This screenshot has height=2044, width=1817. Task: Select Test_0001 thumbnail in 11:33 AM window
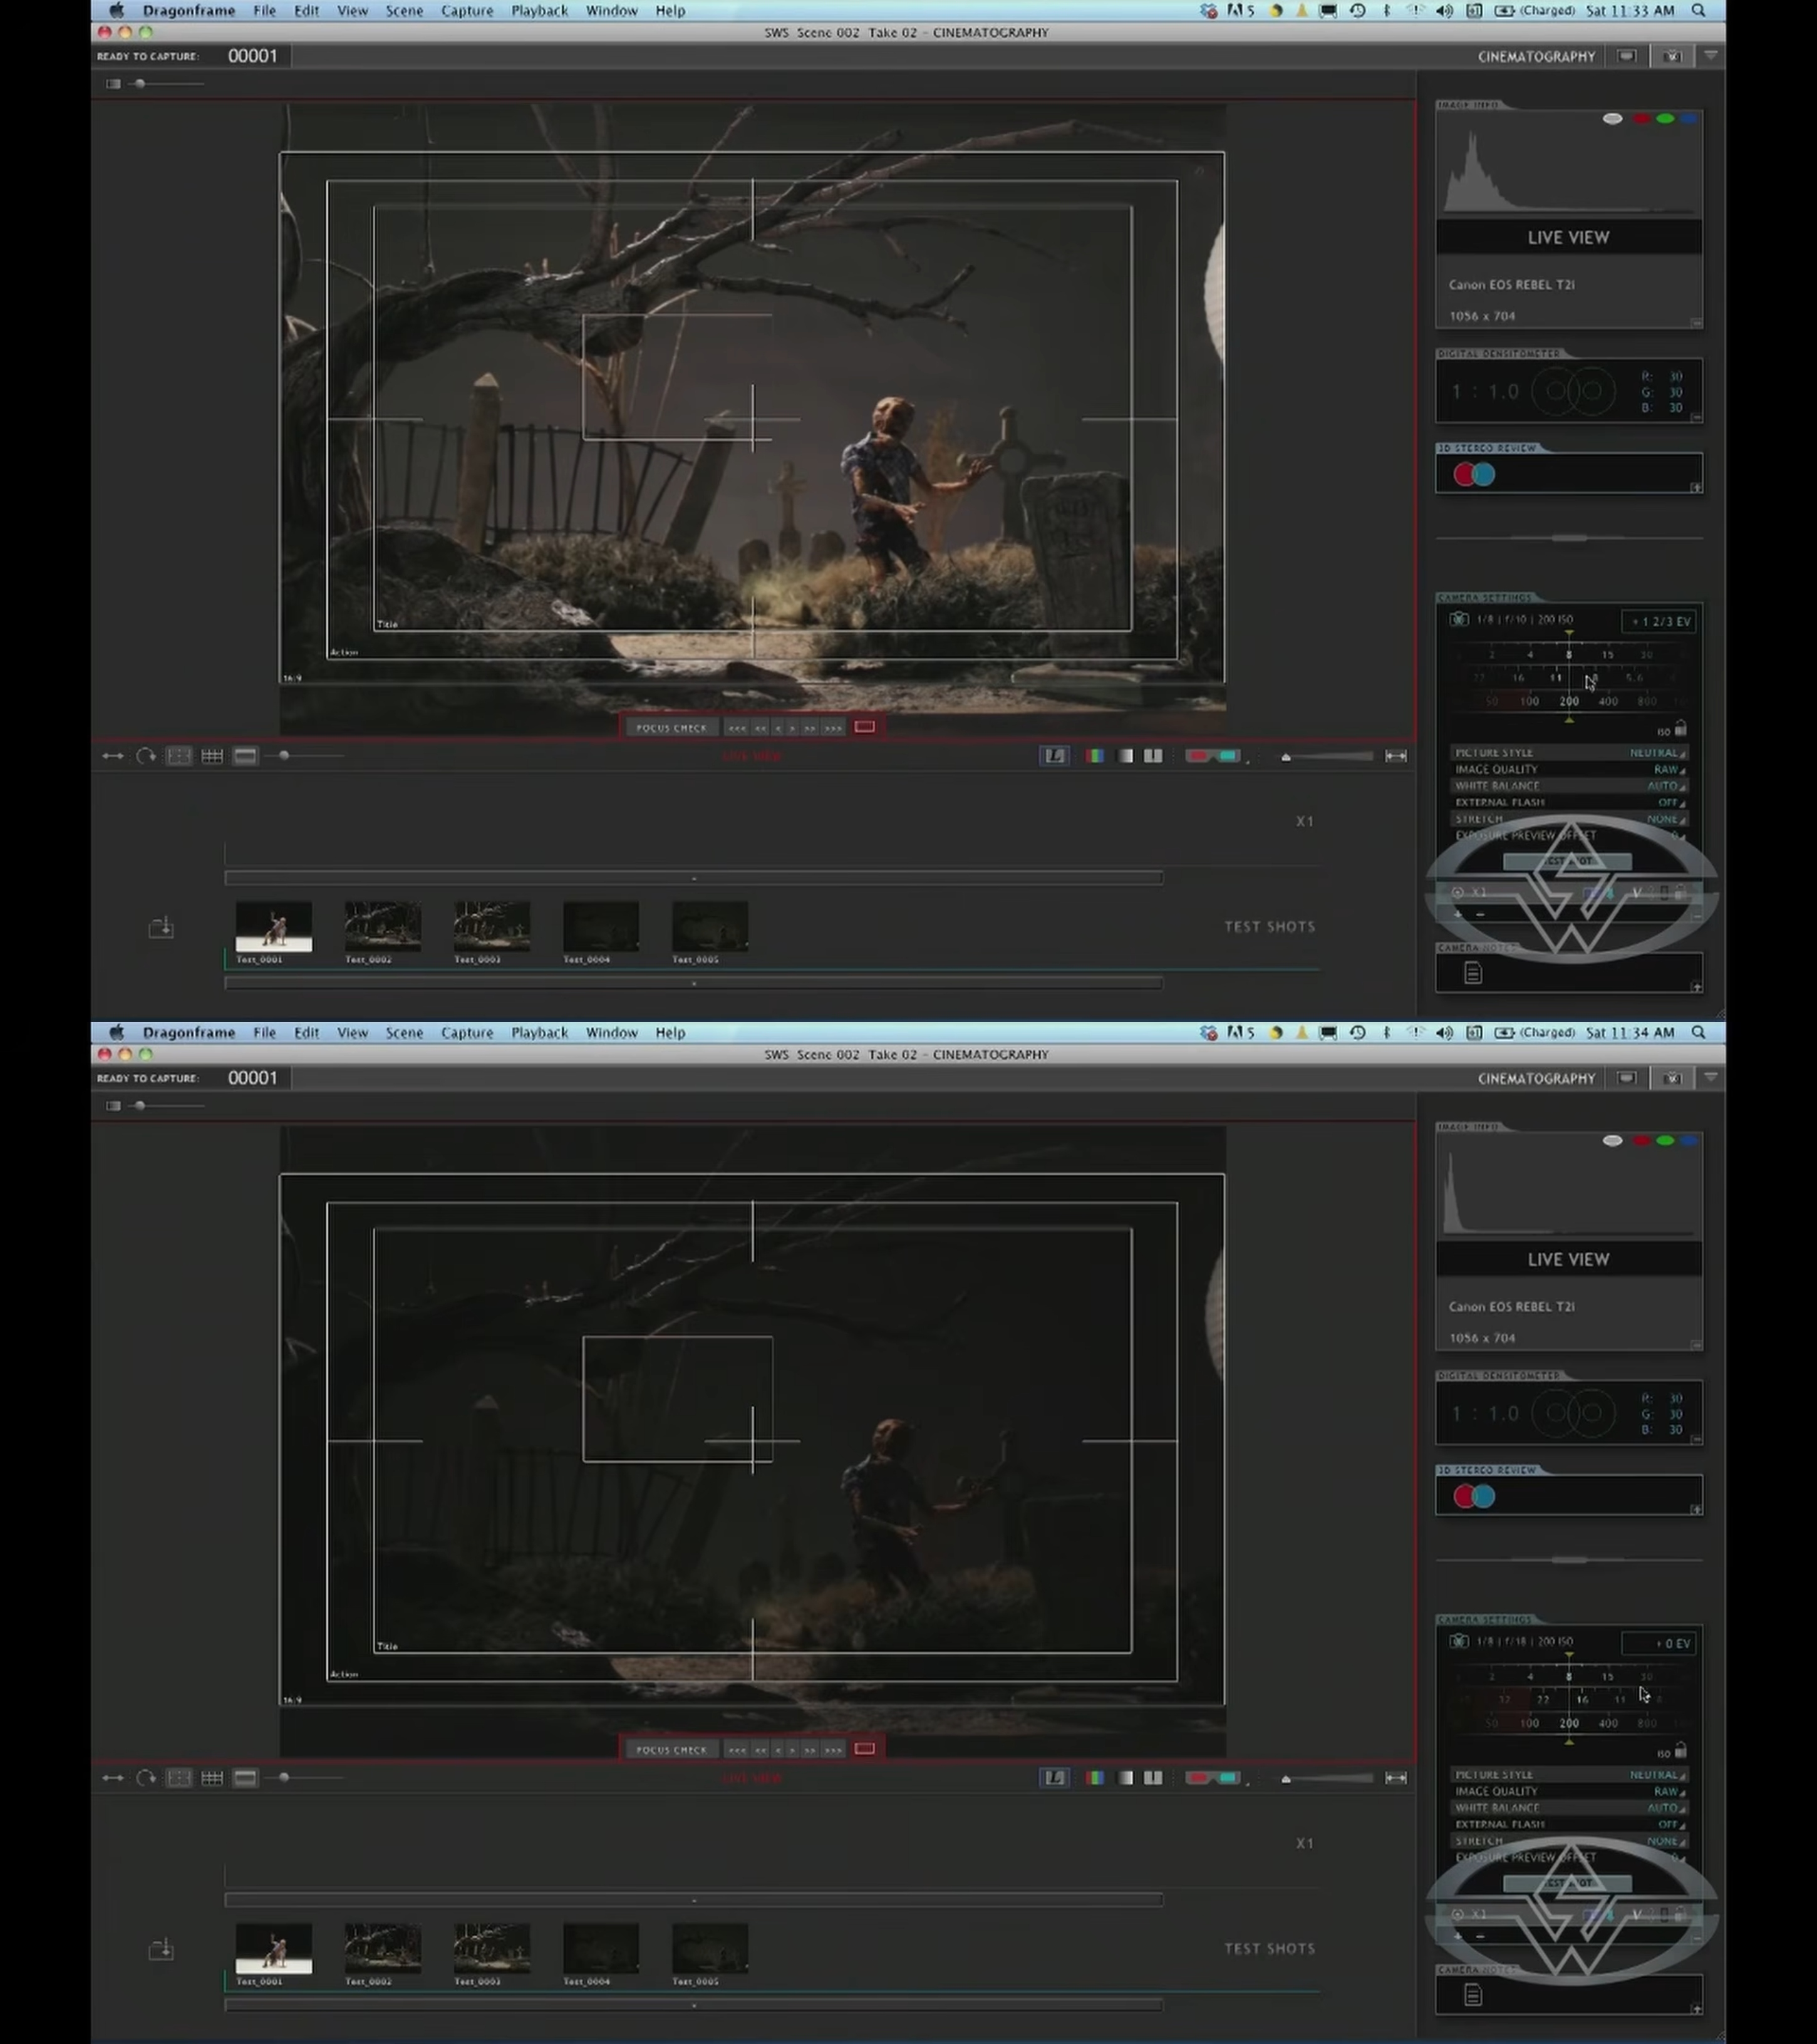(274, 927)
